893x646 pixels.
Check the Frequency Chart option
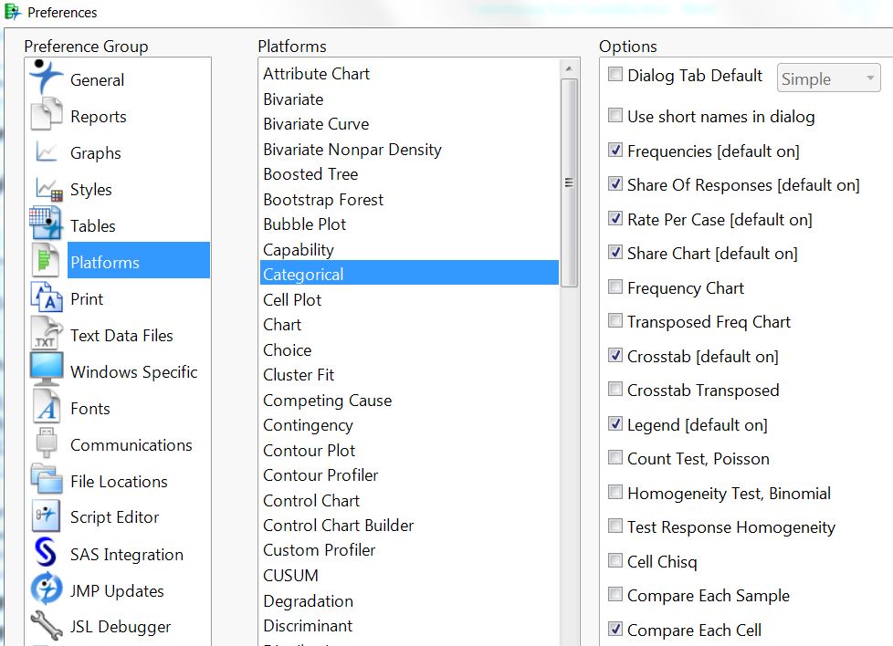pyautogui.click(x=615, y=287)
